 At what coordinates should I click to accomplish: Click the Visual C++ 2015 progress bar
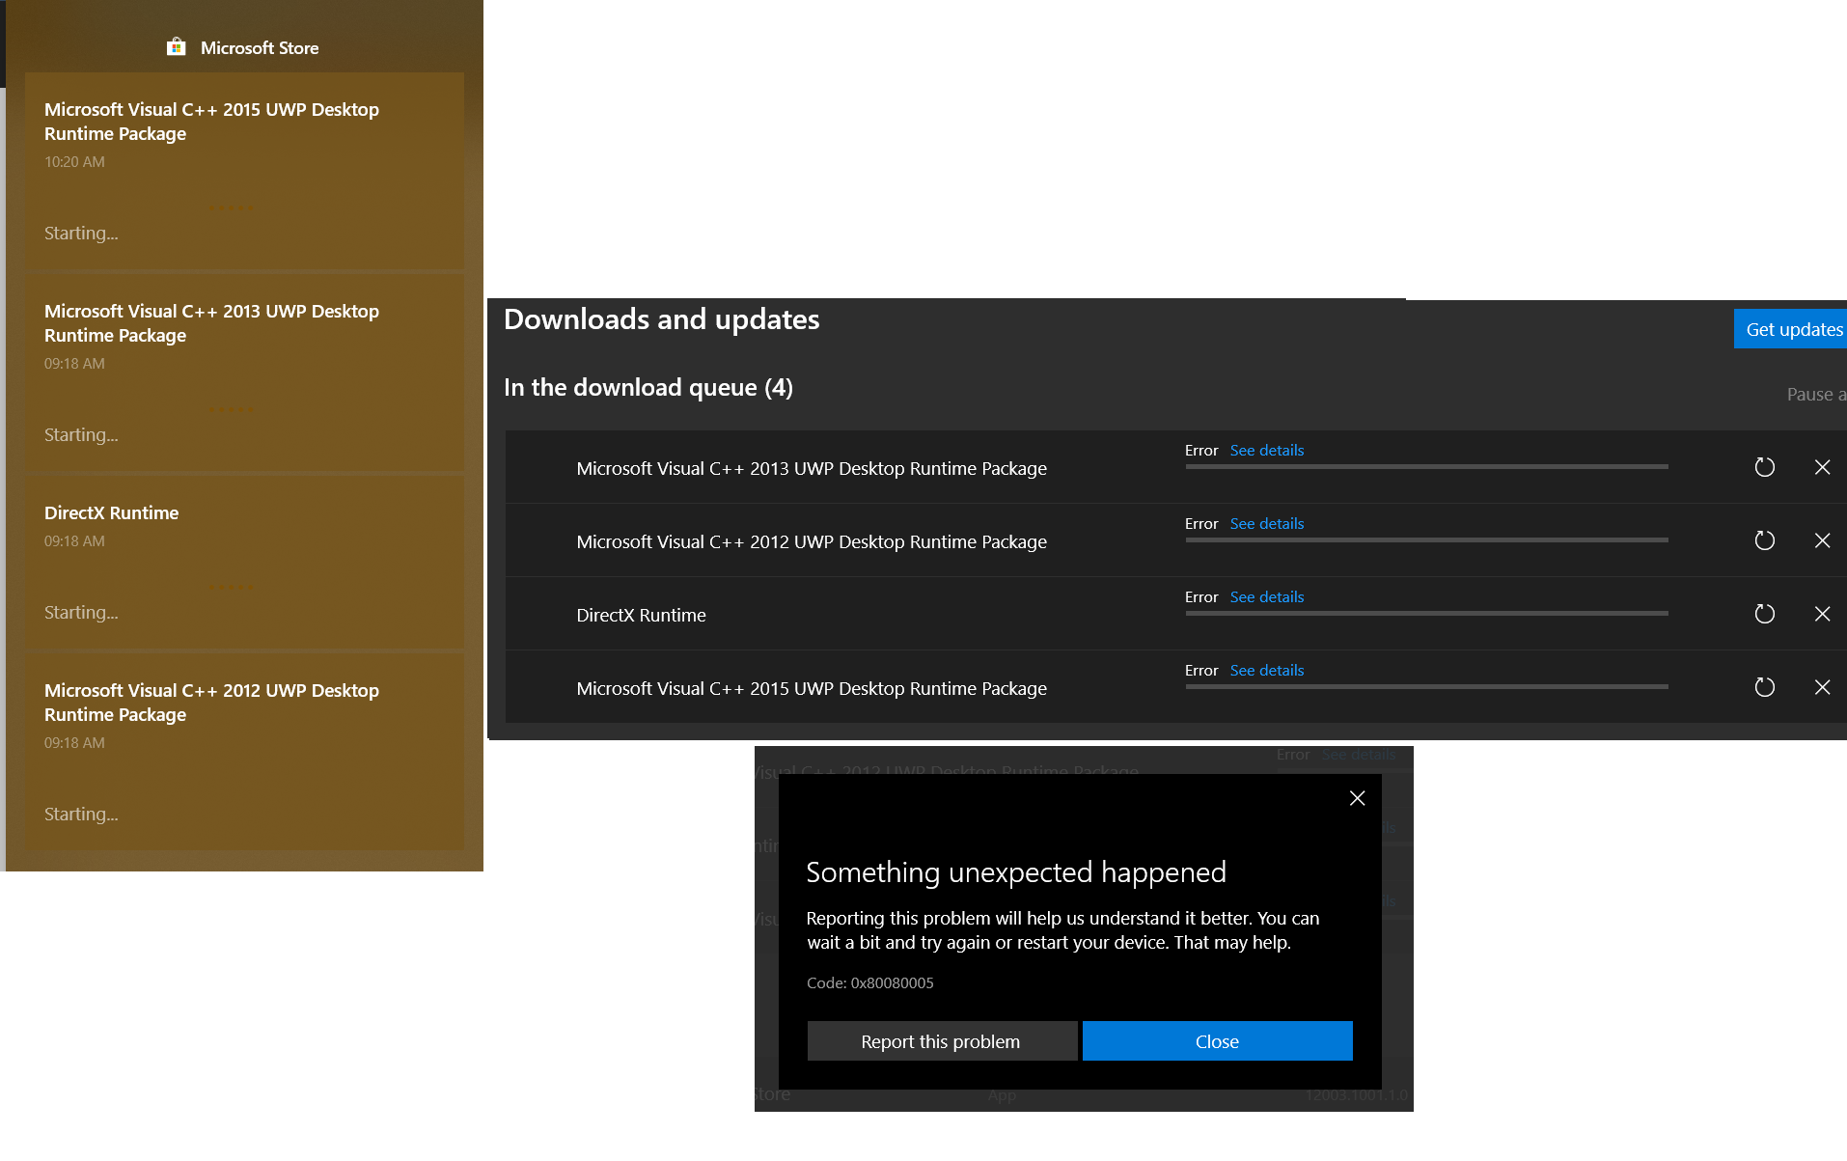coord(1426,687)
